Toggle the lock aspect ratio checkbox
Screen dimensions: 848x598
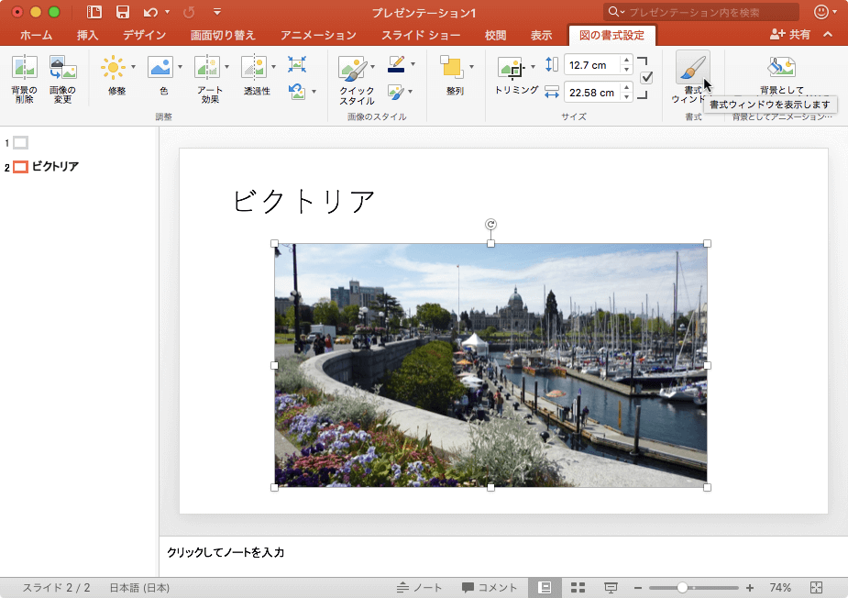(x=646, y=77)
